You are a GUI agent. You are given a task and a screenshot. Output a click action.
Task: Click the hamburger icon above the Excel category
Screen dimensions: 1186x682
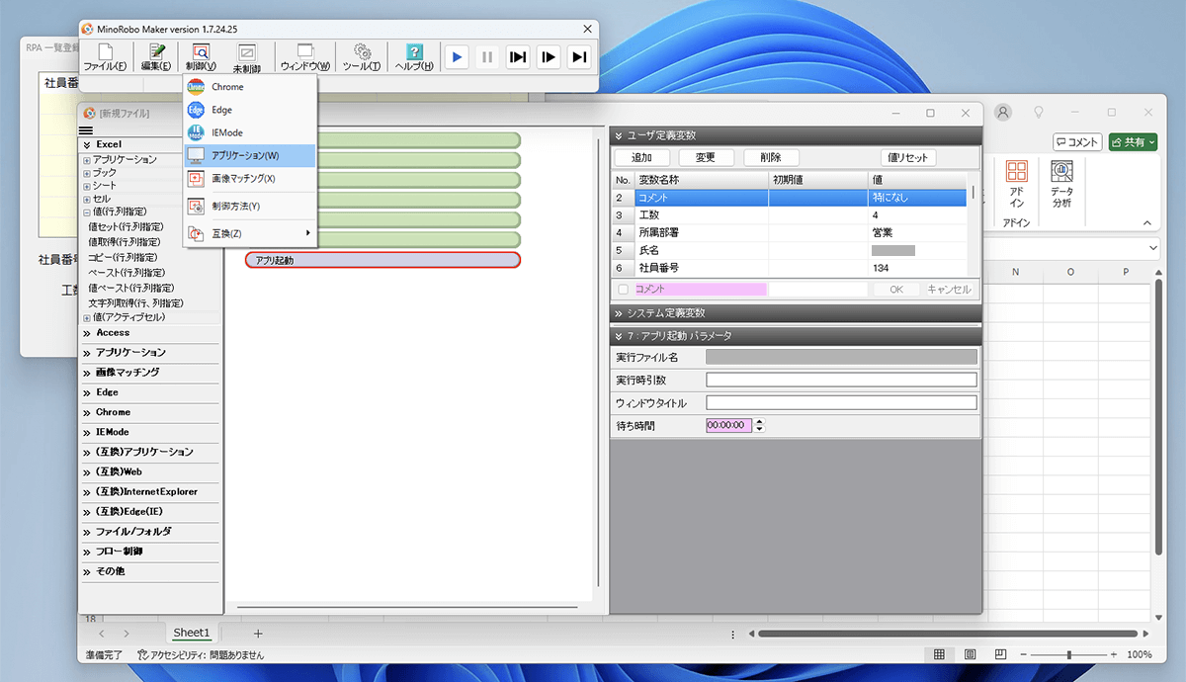pos(86,130)
